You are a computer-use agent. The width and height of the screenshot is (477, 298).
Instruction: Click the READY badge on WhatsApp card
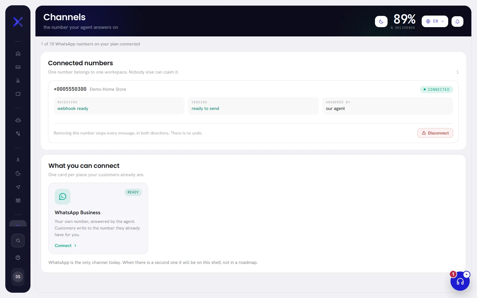click(133, 192)
